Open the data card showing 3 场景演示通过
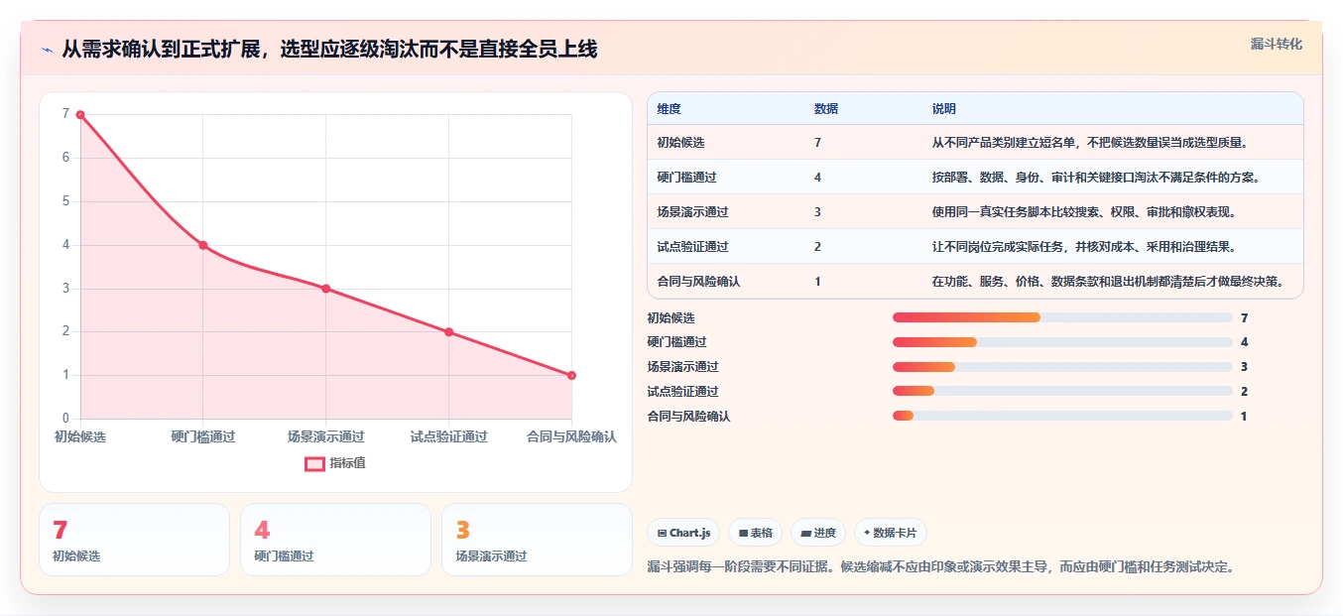Image resolution: width=1343 pixels, height=616 pixels. pos(537,540)
